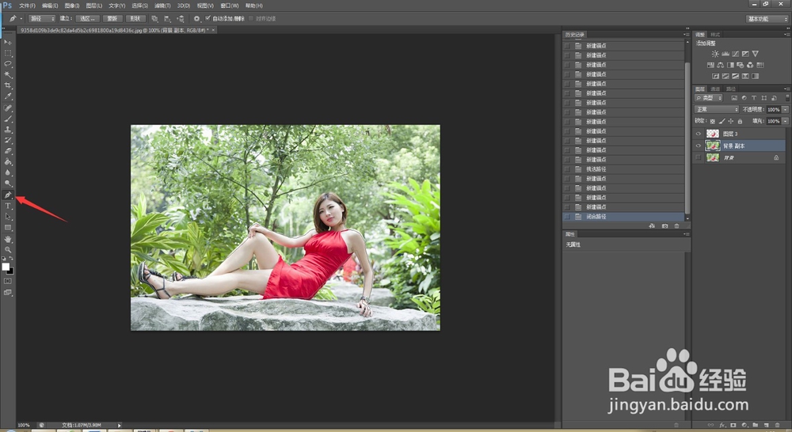Open the 图像(I) menu
The height and width of the screenshot is (432, 792).
pyautogui.click(x=72, y=6)
